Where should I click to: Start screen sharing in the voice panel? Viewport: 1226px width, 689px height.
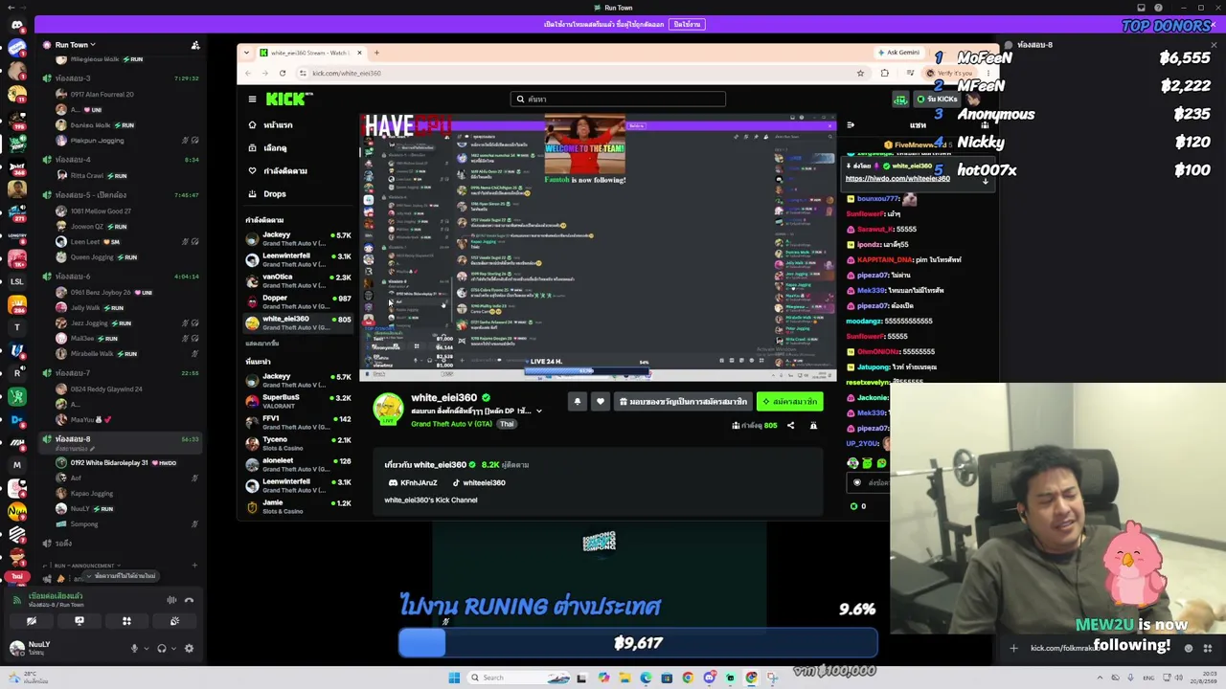pyautogui.click(x=79, y=621)
